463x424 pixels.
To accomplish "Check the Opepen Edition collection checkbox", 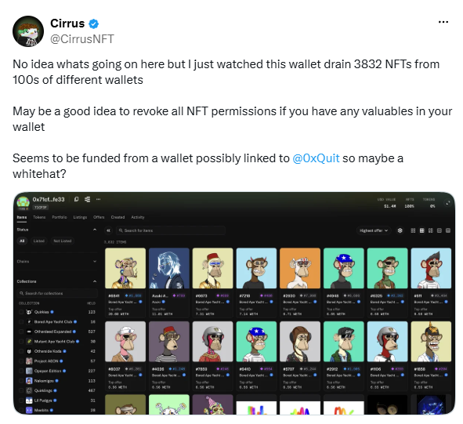I will tap(21, 371).
